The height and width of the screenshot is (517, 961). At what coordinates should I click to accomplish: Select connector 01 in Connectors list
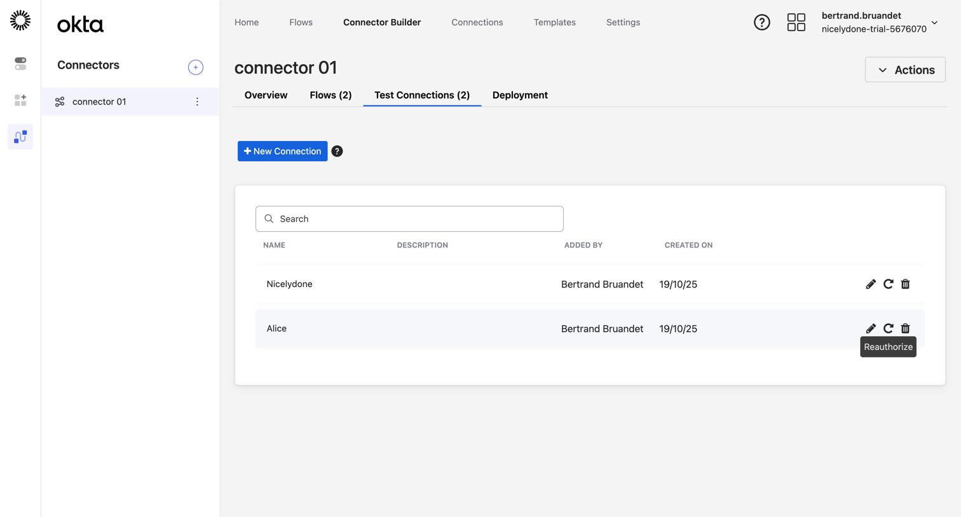tap(130, 102)
